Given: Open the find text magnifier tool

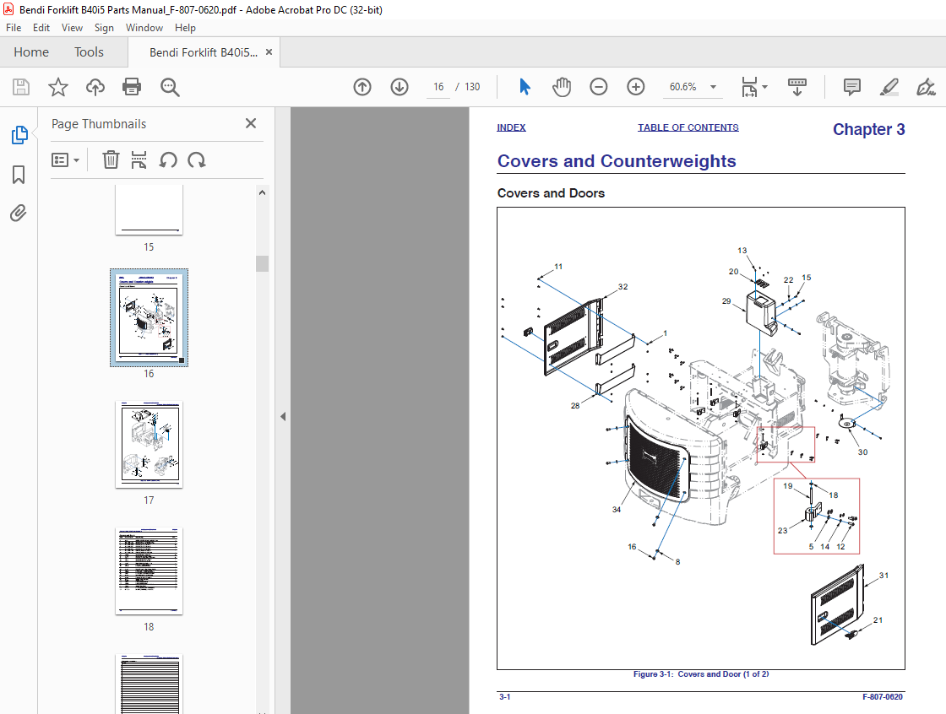Looking at the screenshot, I should [170, 88].
